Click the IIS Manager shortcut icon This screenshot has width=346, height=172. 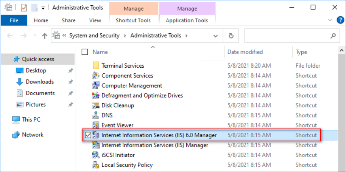(x=95, y=145)
